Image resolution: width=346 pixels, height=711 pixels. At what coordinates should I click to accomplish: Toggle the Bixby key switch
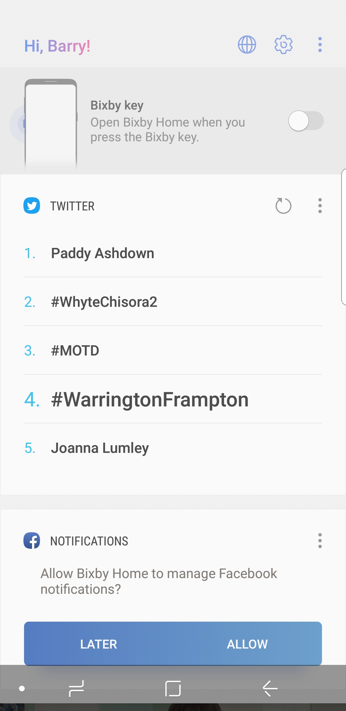coord(306,121)
